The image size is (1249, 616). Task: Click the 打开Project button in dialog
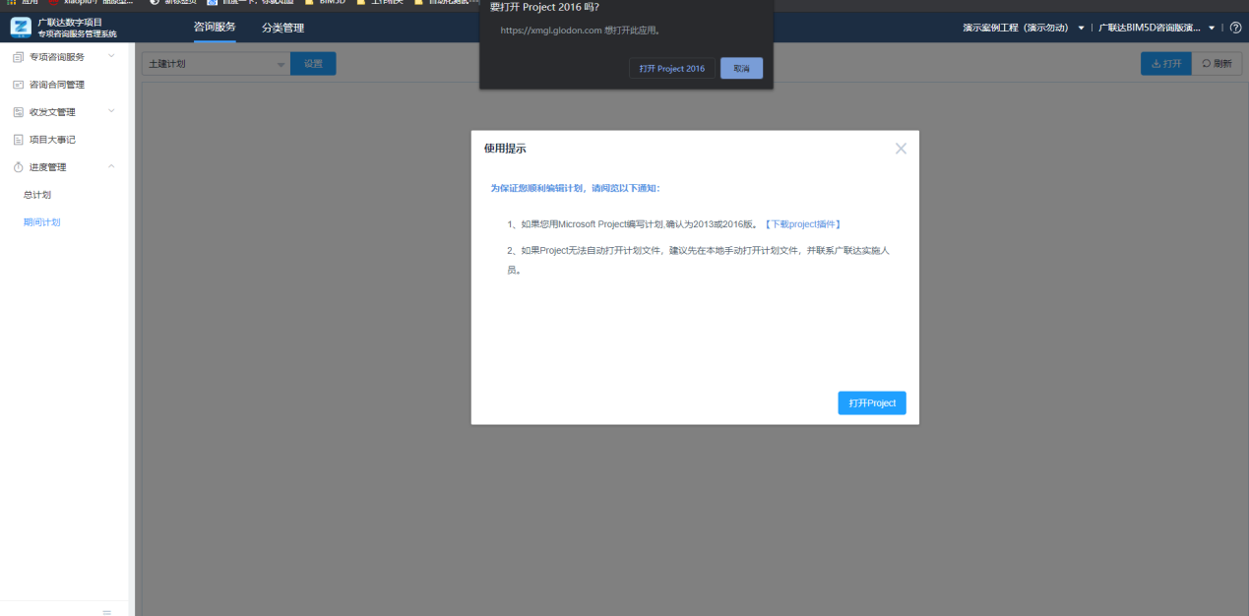pos(872,403)
